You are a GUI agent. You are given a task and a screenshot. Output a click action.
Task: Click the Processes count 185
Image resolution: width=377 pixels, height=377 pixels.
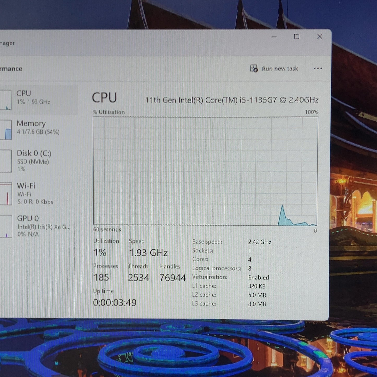tap(101, 277)
